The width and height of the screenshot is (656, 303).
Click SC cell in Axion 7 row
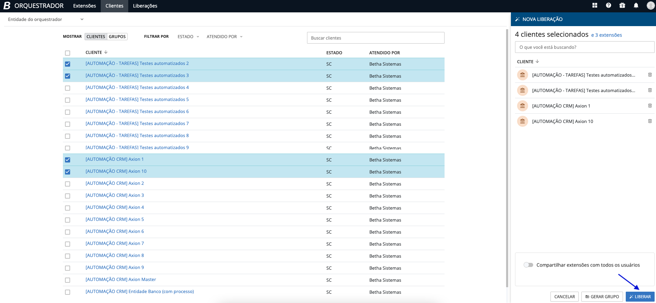tap(329, 244)
